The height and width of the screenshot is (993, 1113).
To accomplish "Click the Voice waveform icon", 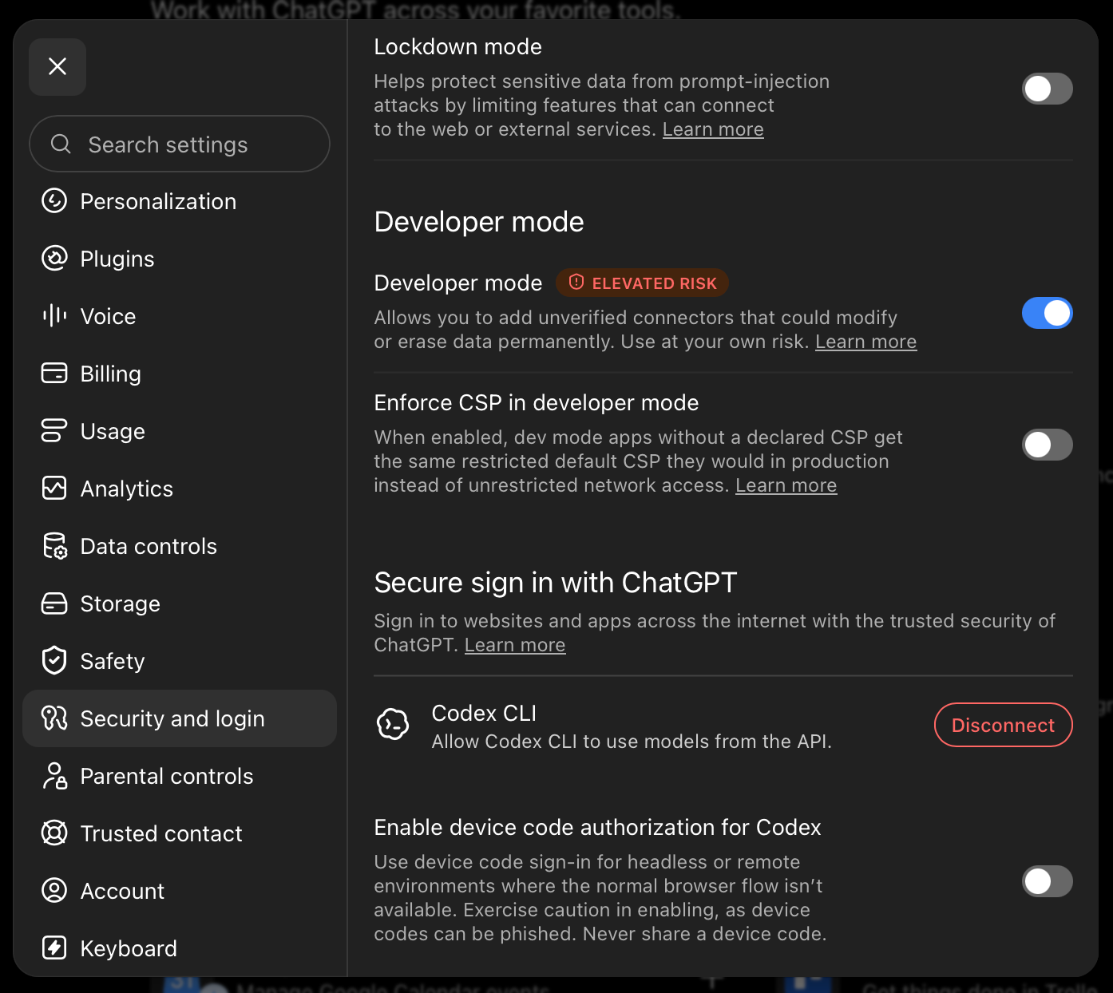I will click(x=54, y=316).
